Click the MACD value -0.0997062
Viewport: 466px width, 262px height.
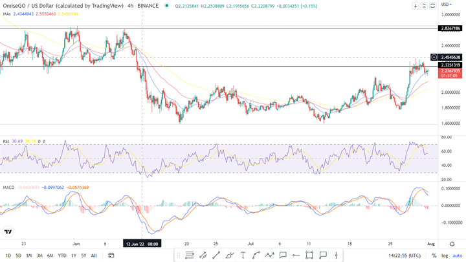(x=53, y=188)
